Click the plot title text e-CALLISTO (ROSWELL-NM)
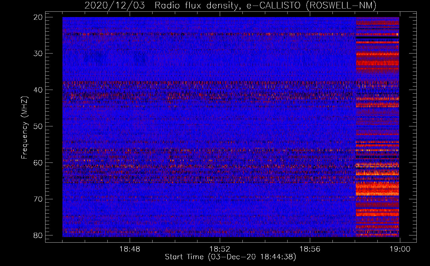 coord(311,5)
